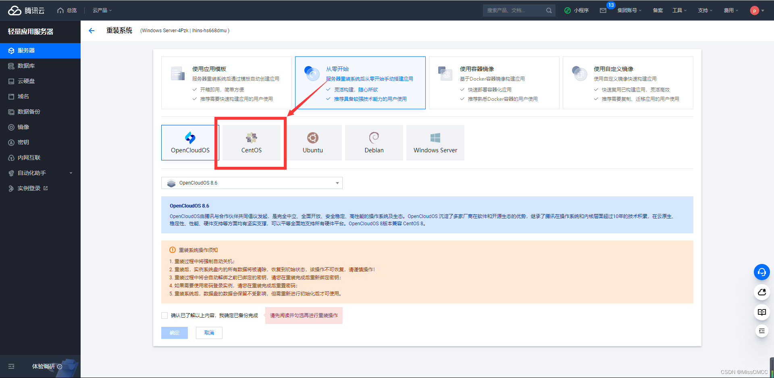774x378 pixels.
Task: Expand the 费用 dropdown
Action: [x=731, y=10]
